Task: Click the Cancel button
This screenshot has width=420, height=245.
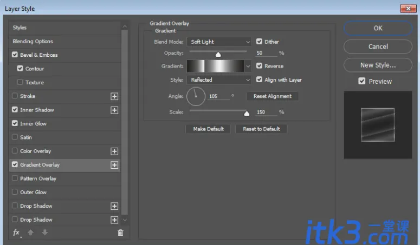Action: [378, 47]
